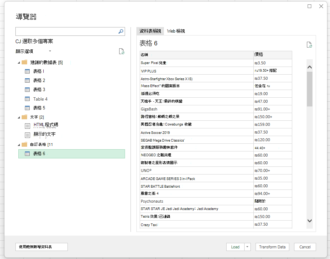Click the Transform Data button
This screenshot has width=330, height=259.
point(272,247)
